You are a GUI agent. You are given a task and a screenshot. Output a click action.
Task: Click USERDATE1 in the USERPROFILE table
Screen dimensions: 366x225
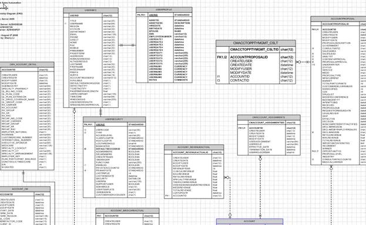coord(156,39)
